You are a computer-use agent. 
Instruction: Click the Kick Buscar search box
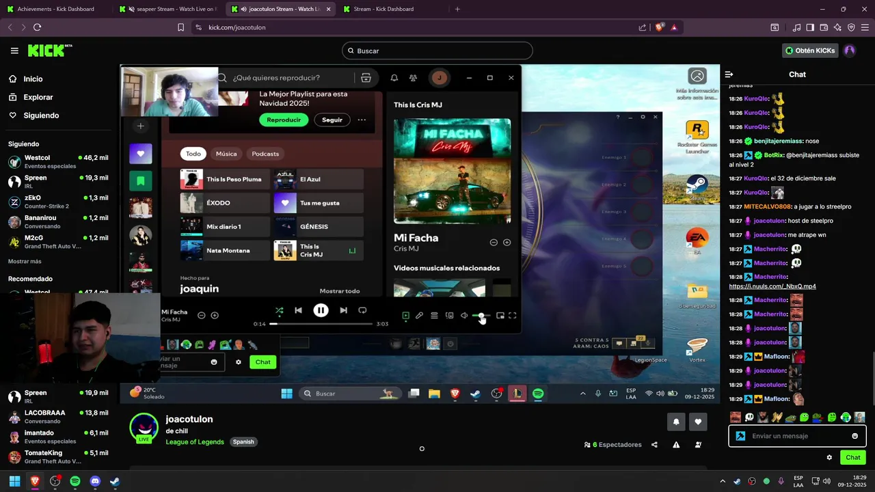437,51
